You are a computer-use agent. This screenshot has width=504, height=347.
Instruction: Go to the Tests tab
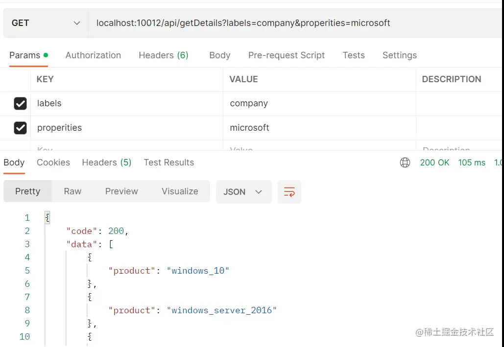click(354, 55)
